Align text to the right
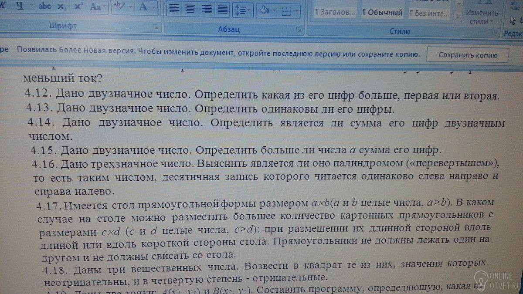The height and width of the screenshot is (294, 523). point(207,9)
